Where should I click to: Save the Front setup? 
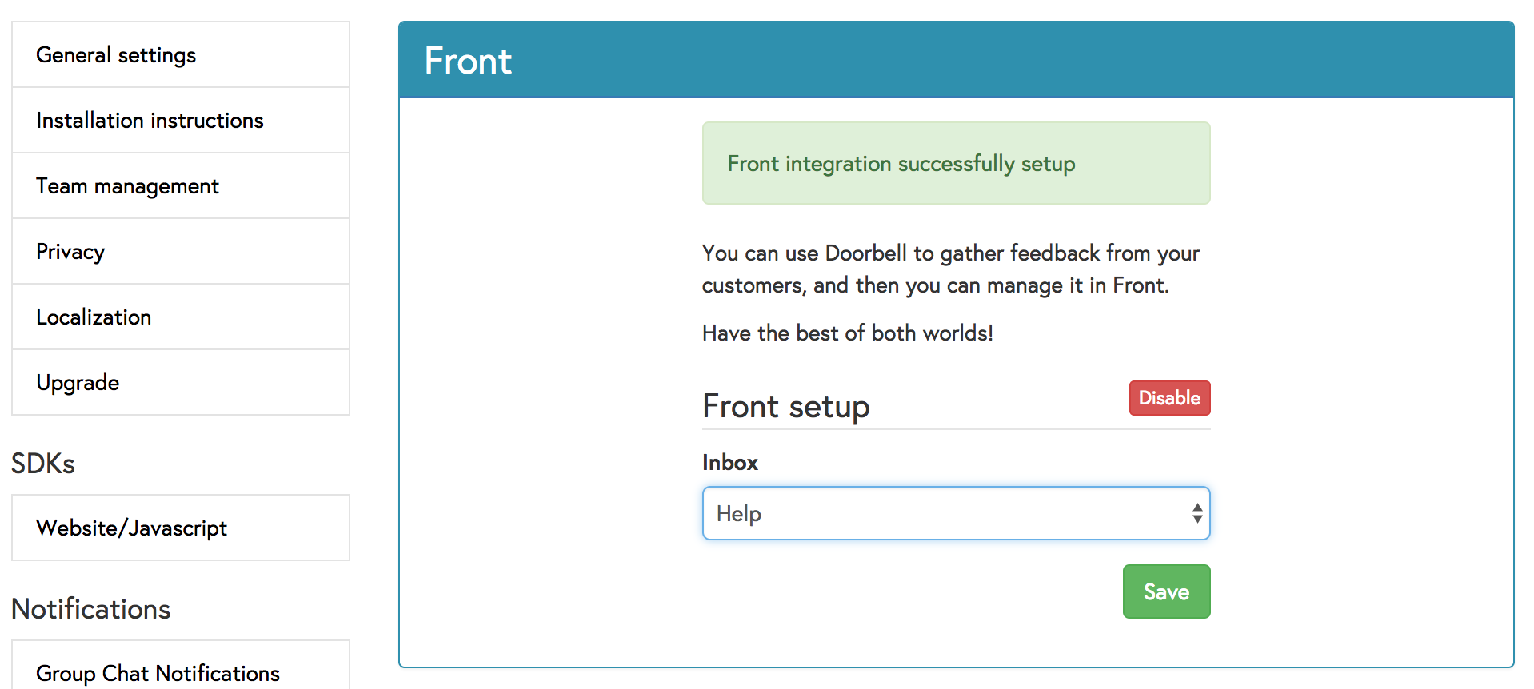[x=1166, y=591]
